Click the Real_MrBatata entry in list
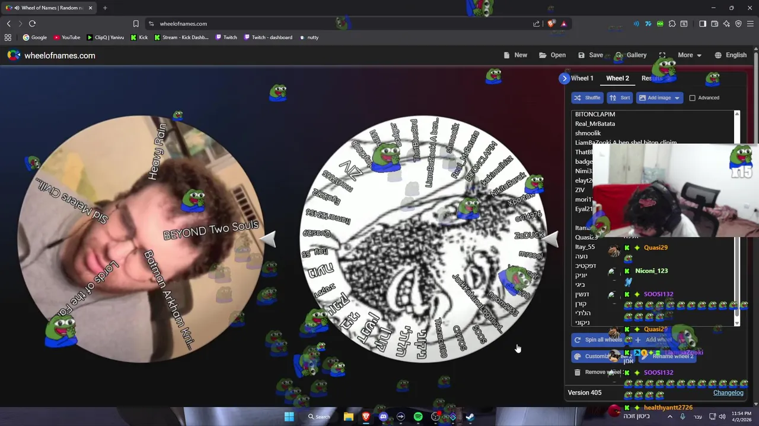 595,124
